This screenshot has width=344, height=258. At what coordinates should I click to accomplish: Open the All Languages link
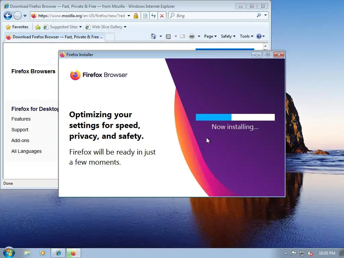pos(26,151)
